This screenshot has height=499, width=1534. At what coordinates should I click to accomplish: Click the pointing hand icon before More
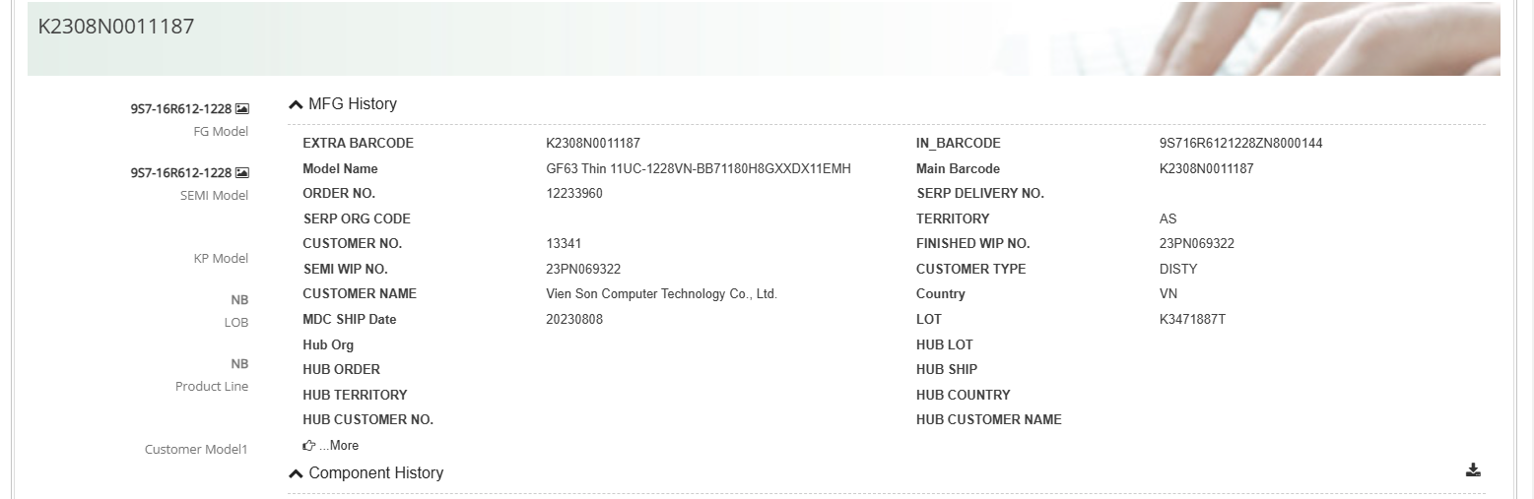(x=308, y=446)
